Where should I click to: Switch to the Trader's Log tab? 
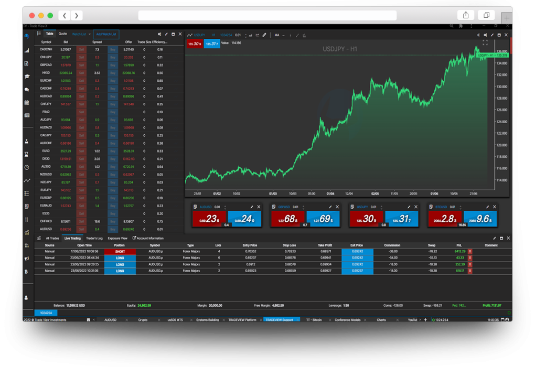pos(94,238)
